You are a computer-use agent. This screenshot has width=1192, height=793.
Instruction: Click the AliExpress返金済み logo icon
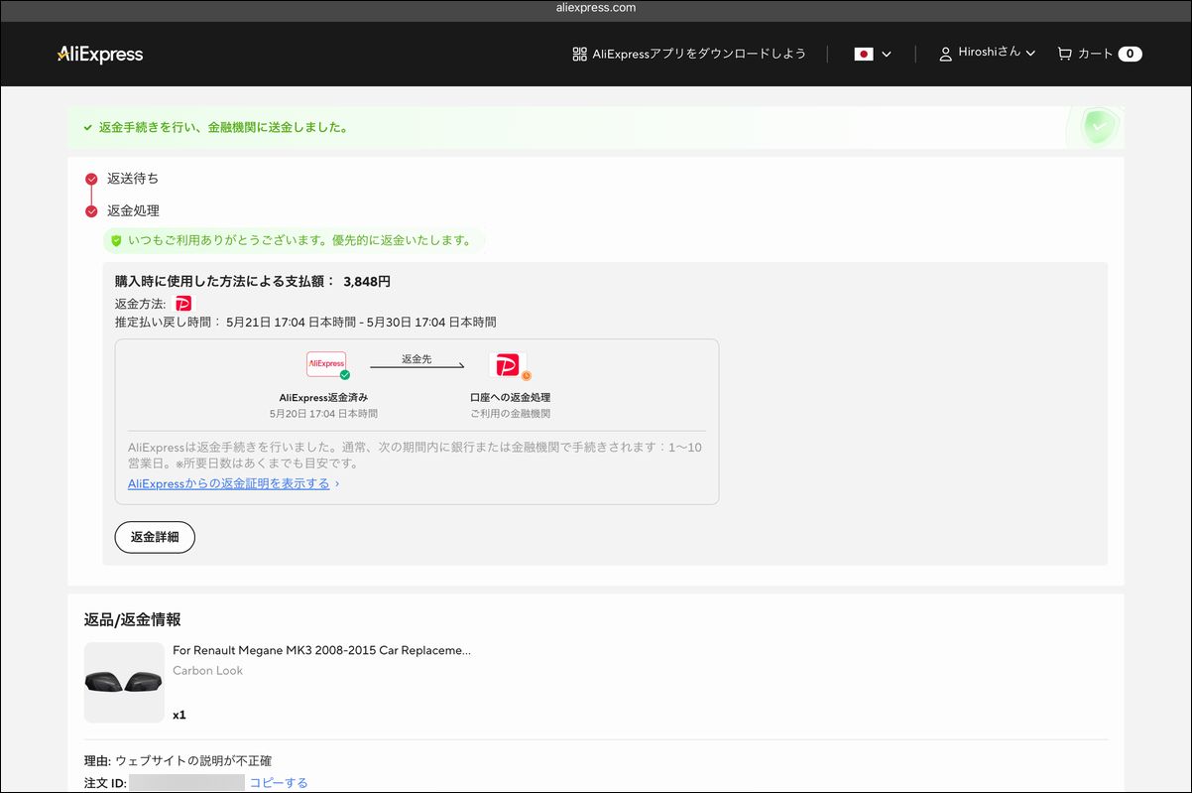point(326,364)
